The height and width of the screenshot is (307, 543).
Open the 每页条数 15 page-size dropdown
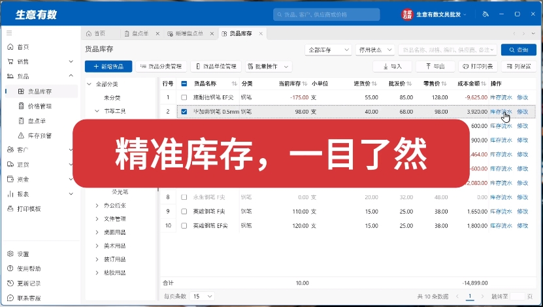pyautogui.click(x=203, y=297)
